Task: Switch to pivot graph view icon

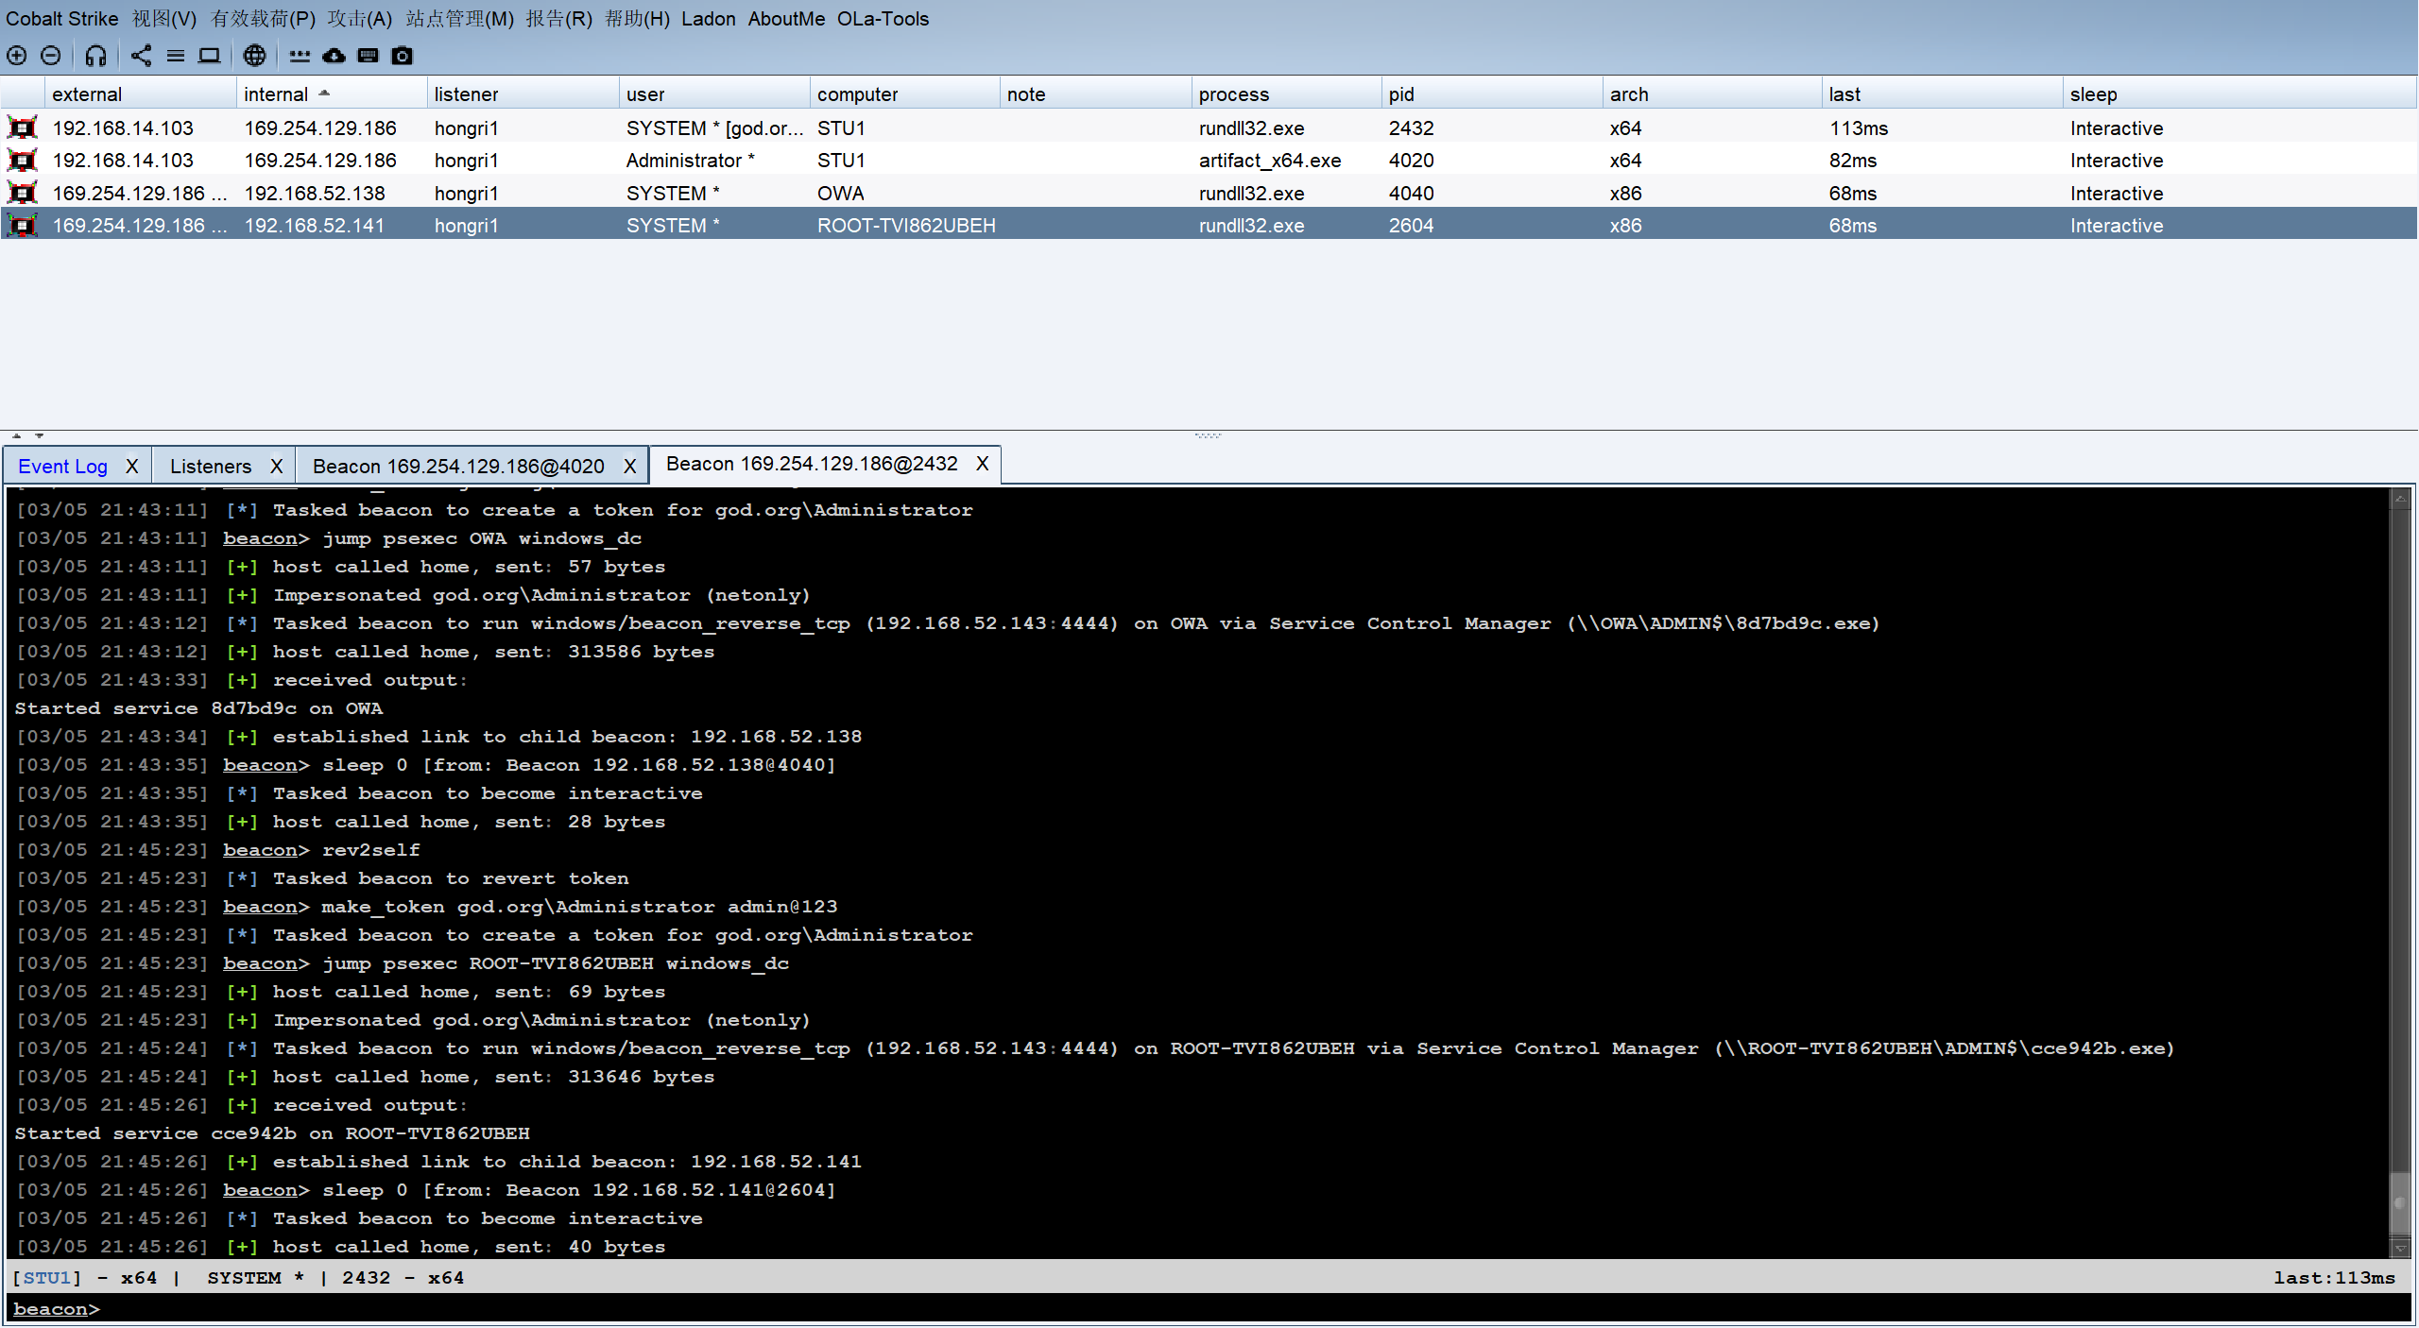Action: [141, 56]
